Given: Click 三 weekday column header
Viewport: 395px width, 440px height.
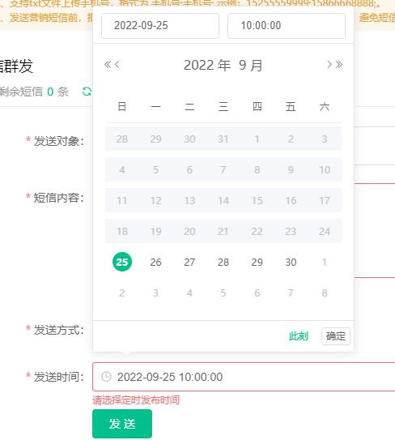Looking at the screenshot, I should pos(223,107).
